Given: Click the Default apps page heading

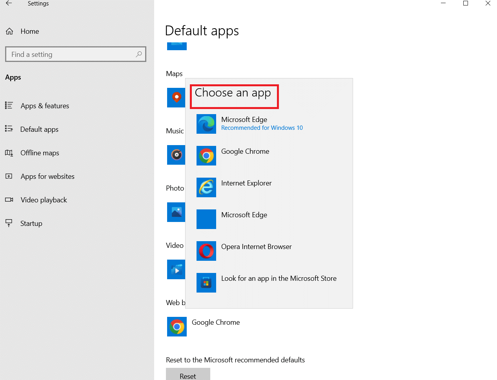Looking at the screenshot, I should (202, 31).
